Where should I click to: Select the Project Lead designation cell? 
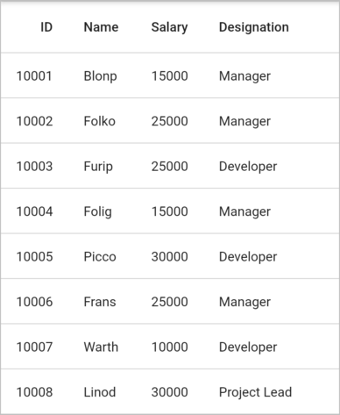click(x=255, y=392)
